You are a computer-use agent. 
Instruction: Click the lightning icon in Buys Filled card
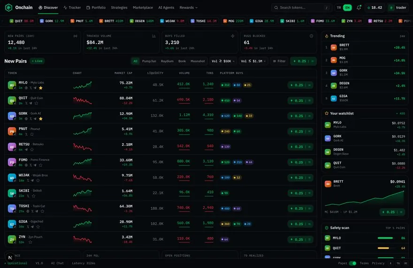click(x=233, y=36)
